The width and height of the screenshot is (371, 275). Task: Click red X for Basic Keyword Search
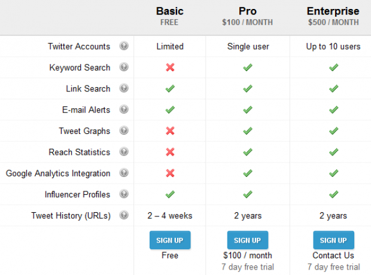pos(170,68)
